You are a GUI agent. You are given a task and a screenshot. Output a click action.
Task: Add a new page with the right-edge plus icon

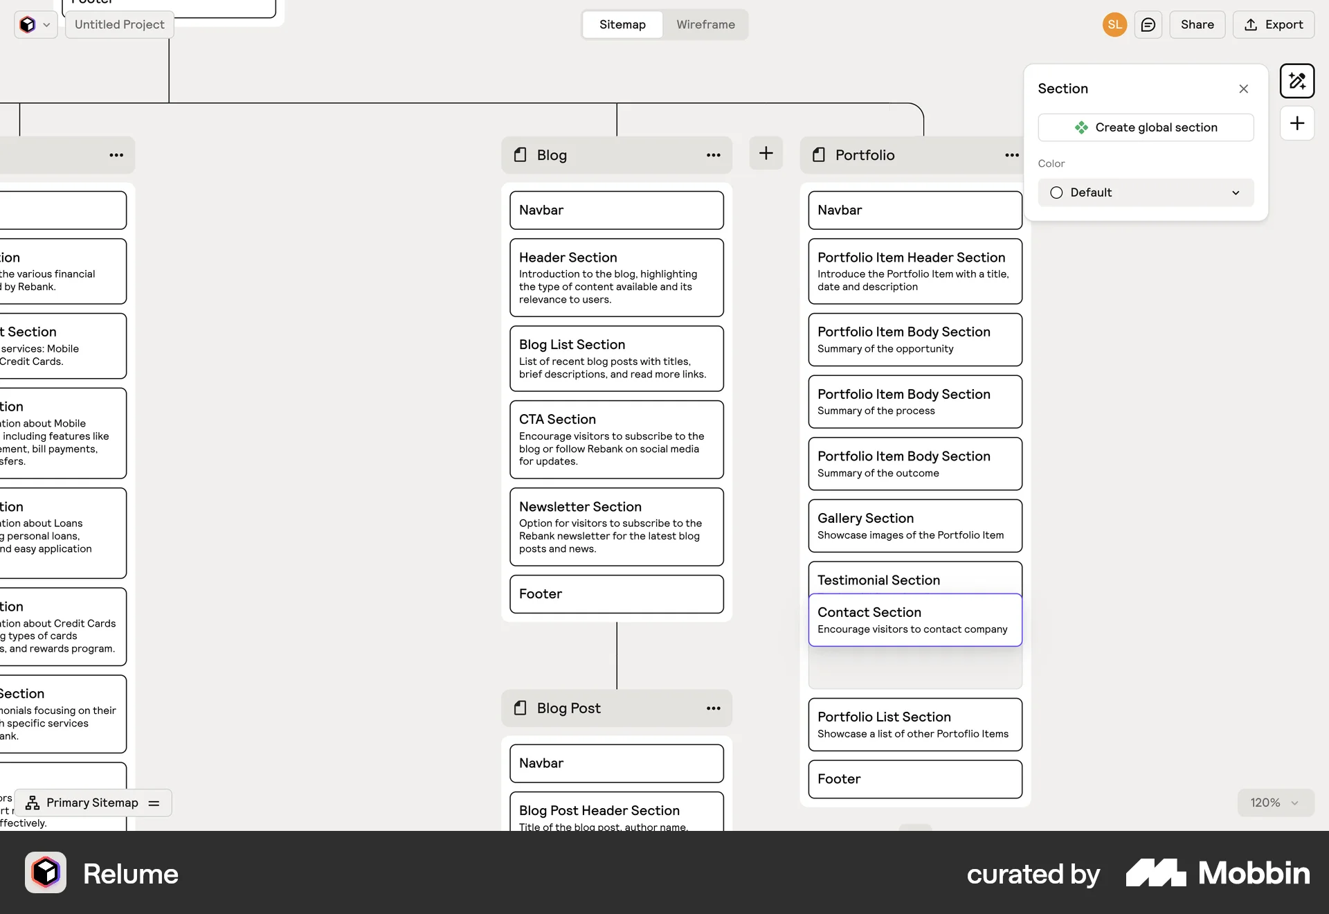tap(1297, 123)
